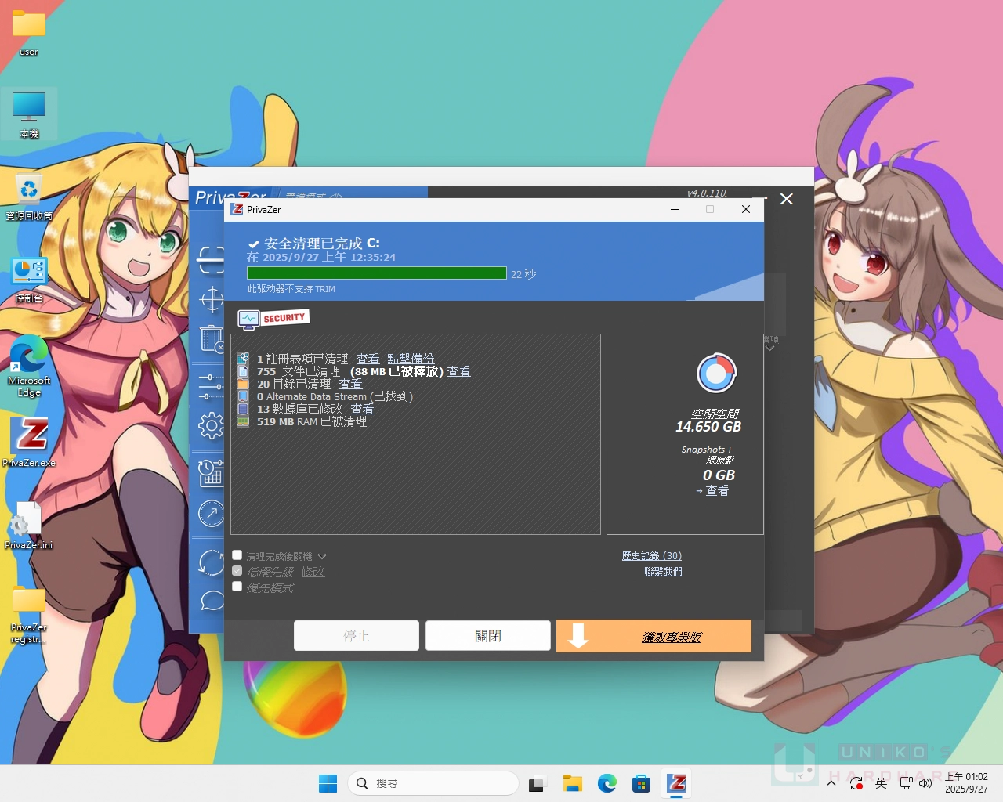Open the 歷史記錄 (30) history link
This screenshot has height=802, width=1003.
[652, 555]
